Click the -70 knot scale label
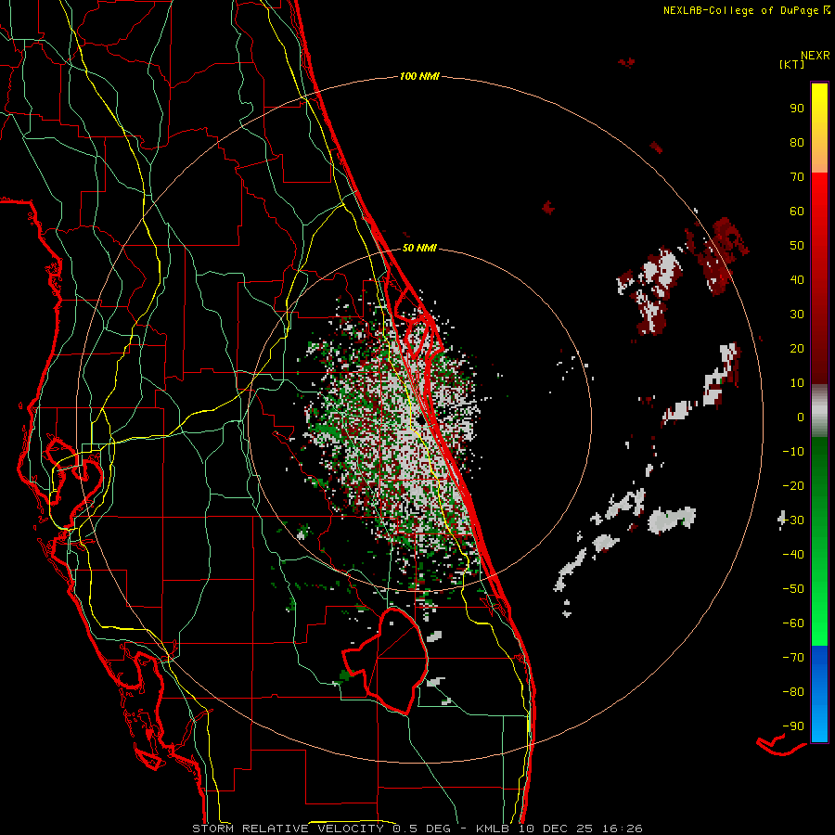Viewport: 835px width, 835px height. 793,658
